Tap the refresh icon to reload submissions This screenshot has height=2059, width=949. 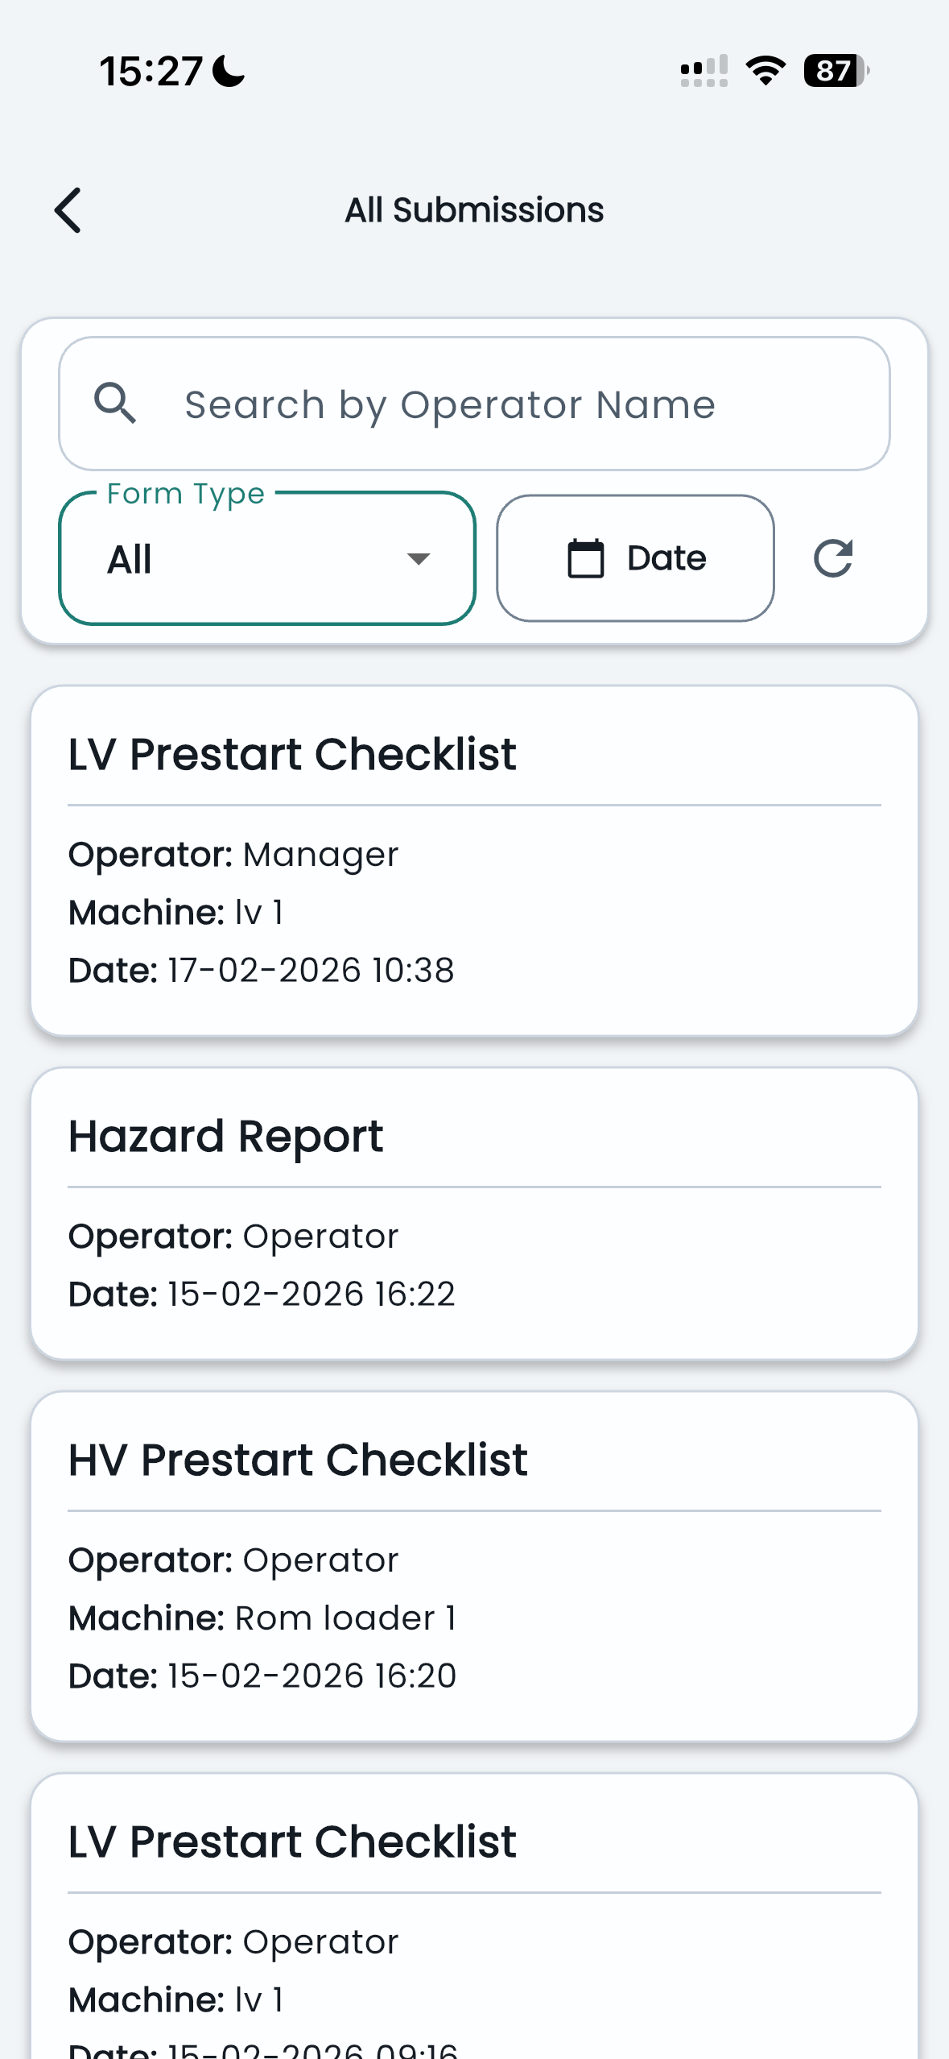pyautogui.click(x=834, y=557)
